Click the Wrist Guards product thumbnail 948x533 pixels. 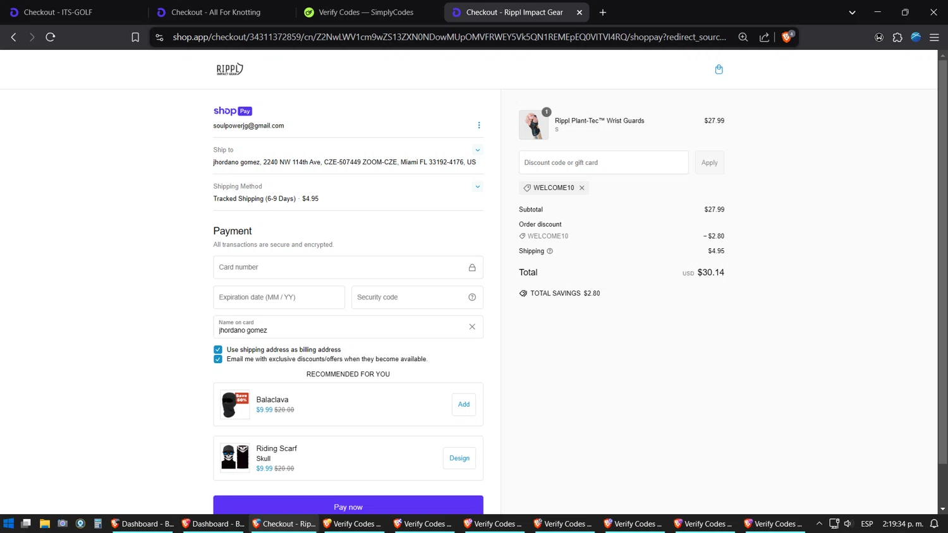tap(533, 124)
